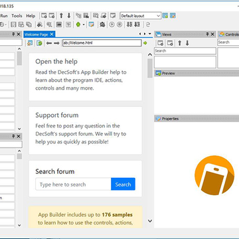Open the dropdown arrow next to Android icon
Screen dimensions: 239x239
point(84,25)
